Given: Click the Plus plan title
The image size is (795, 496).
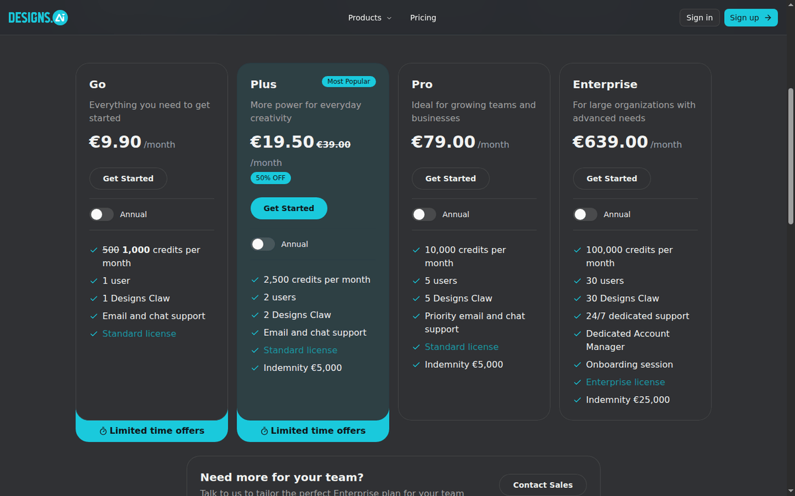Looking at the screenshot, I should point(264,85).
